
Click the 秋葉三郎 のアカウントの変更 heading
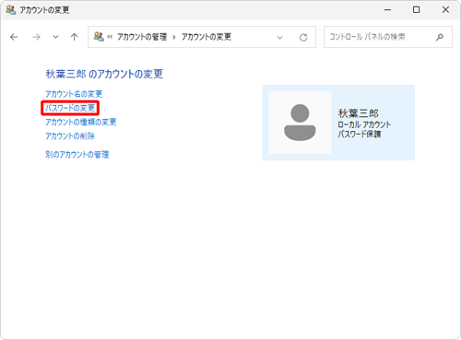point(104,74)
